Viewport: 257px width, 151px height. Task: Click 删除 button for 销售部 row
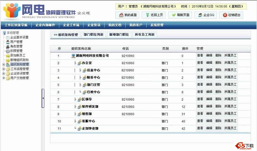[x=218, y=114]
